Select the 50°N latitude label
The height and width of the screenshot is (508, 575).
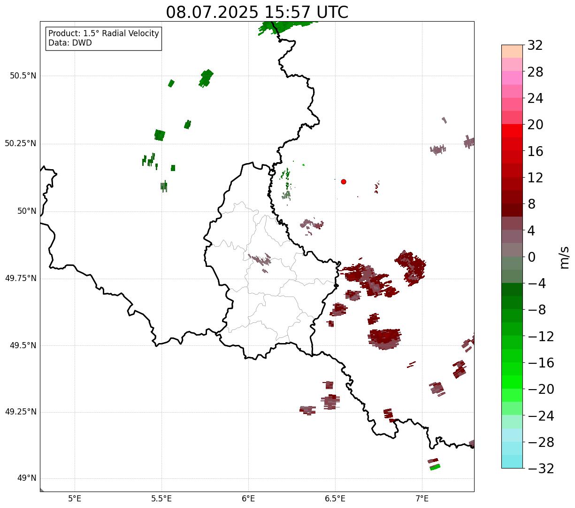[x=27, y=211]
